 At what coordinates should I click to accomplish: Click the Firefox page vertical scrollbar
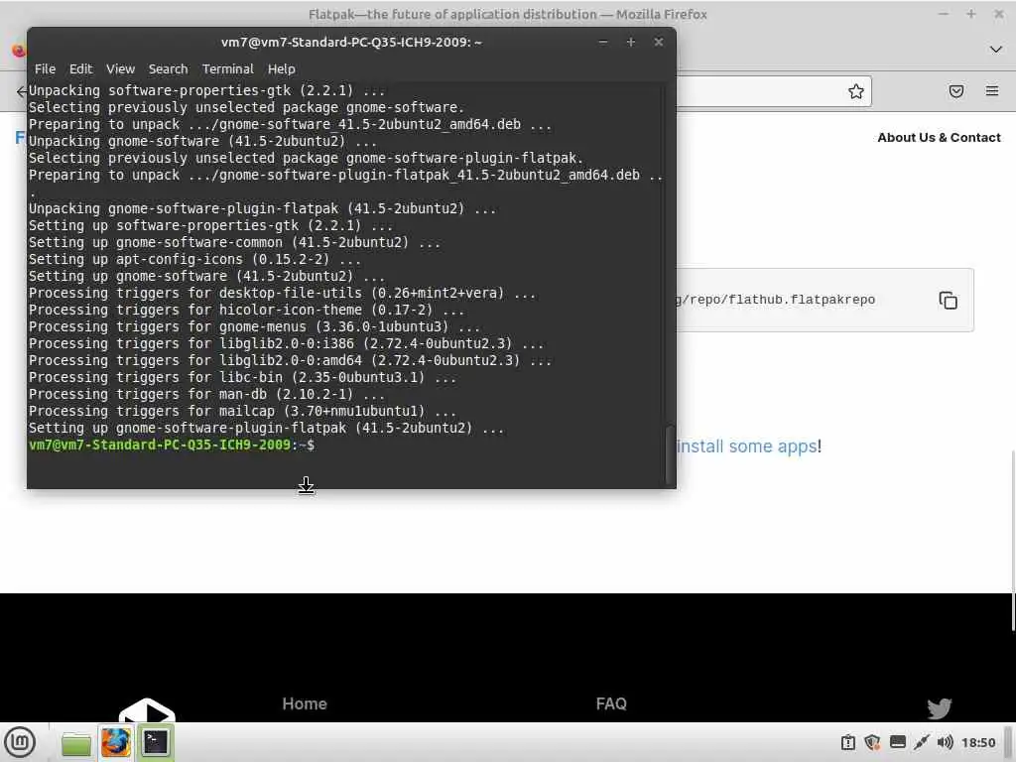pos(1012,540)
